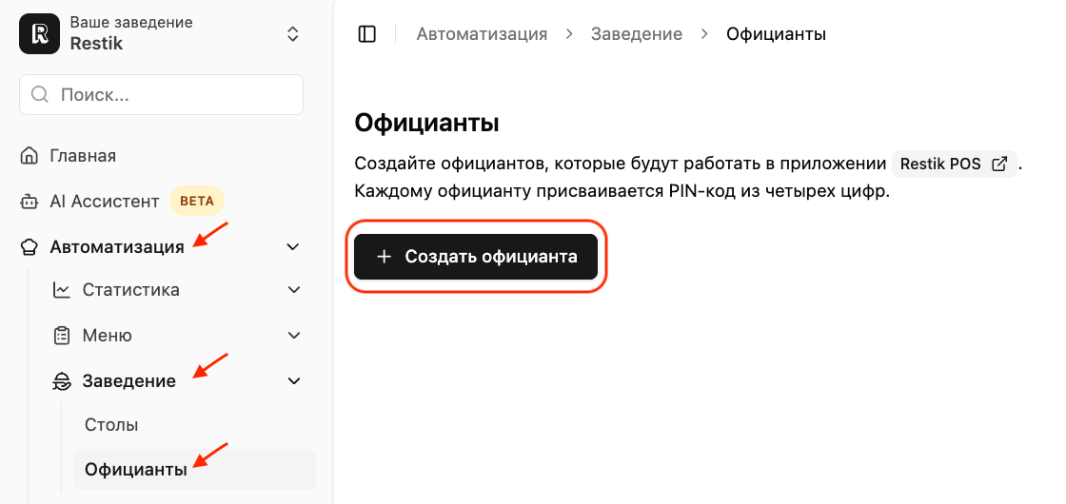
Task: Click the Статистика chart icon
Action: pyautogui.click(x=61, y=290)
